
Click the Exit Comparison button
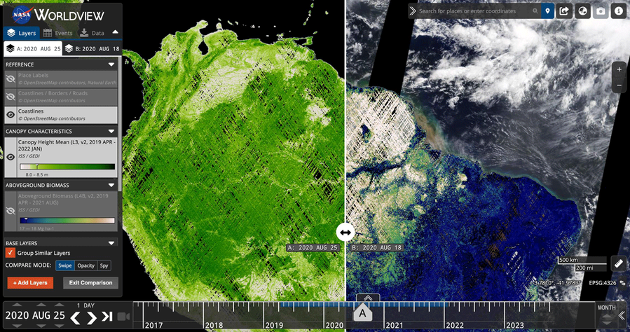coord(90,283)
